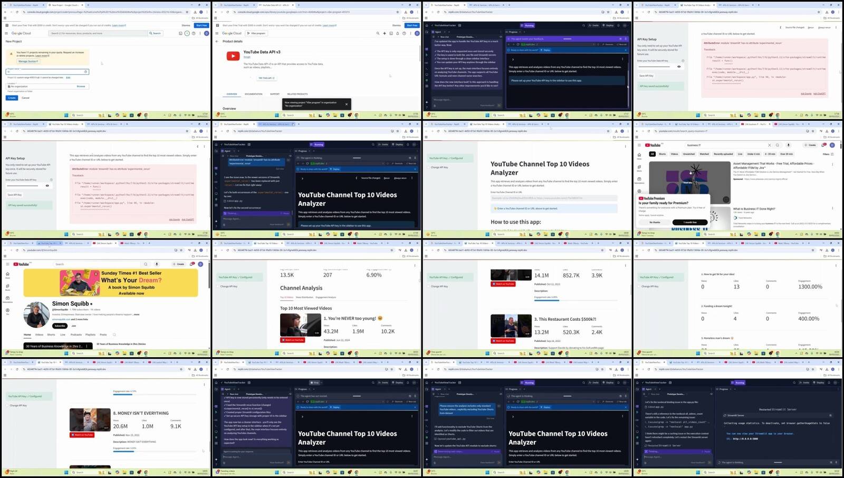Open RELATED PRODUCTS tab on YouTube Data API page
The height and width of the screenshot is (478, 844).
tap(298, 94)
